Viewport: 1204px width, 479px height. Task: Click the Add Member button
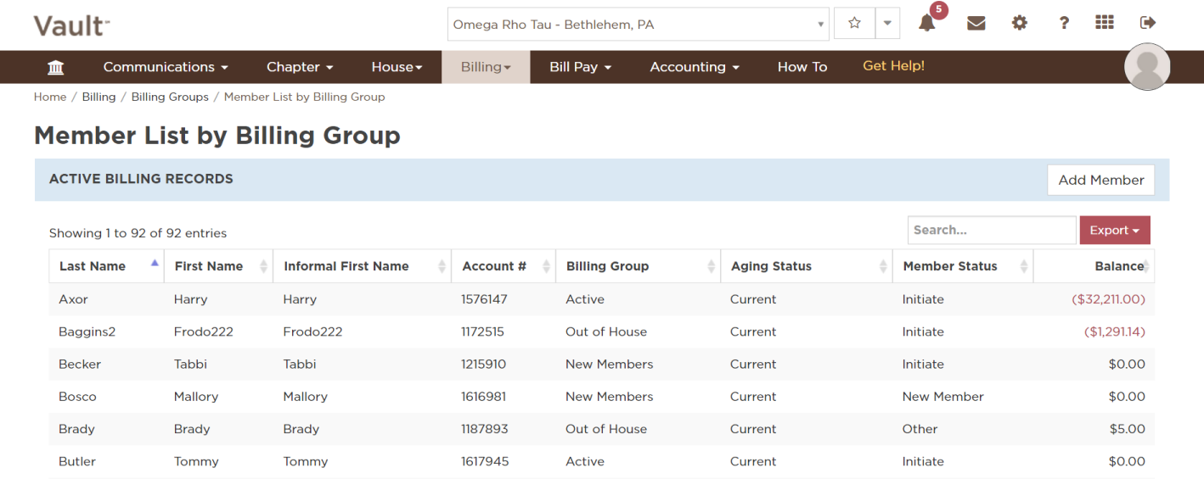pos(1100,180)
